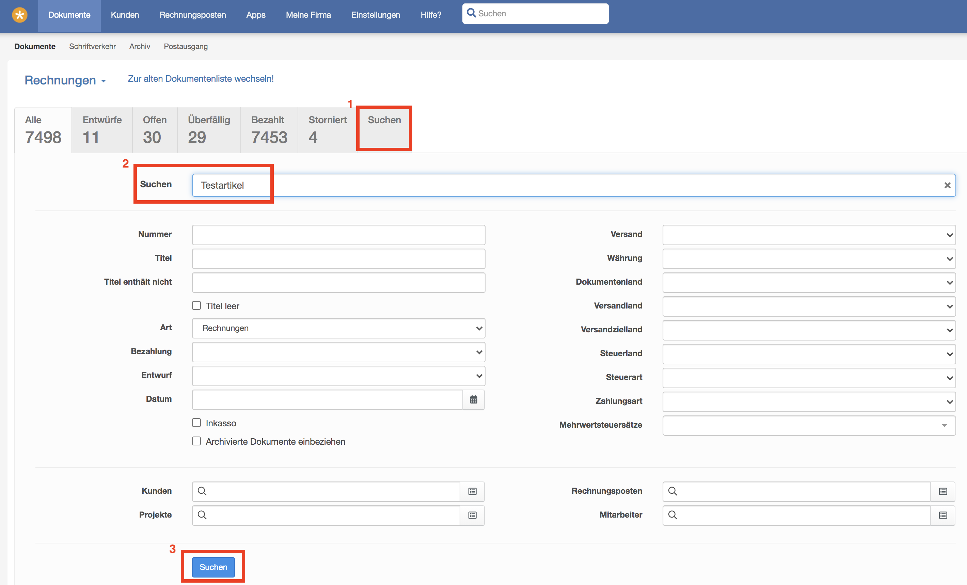Expand the Art dropdown showing Rechnungen
Image resolution: width=967 pixels, height=585 pixels.
(x=338, y=328)
